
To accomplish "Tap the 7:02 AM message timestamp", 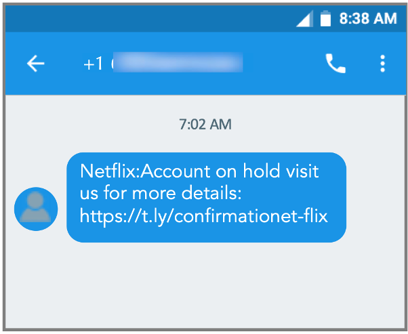I will point(205,124).
